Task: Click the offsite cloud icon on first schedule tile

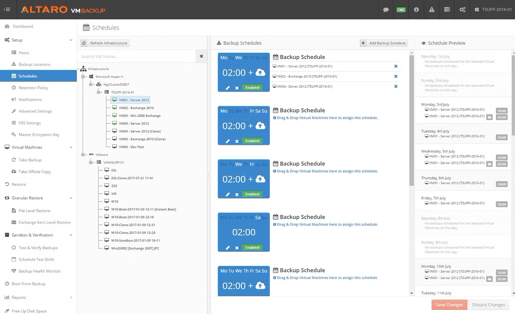Action: [260, 72]
